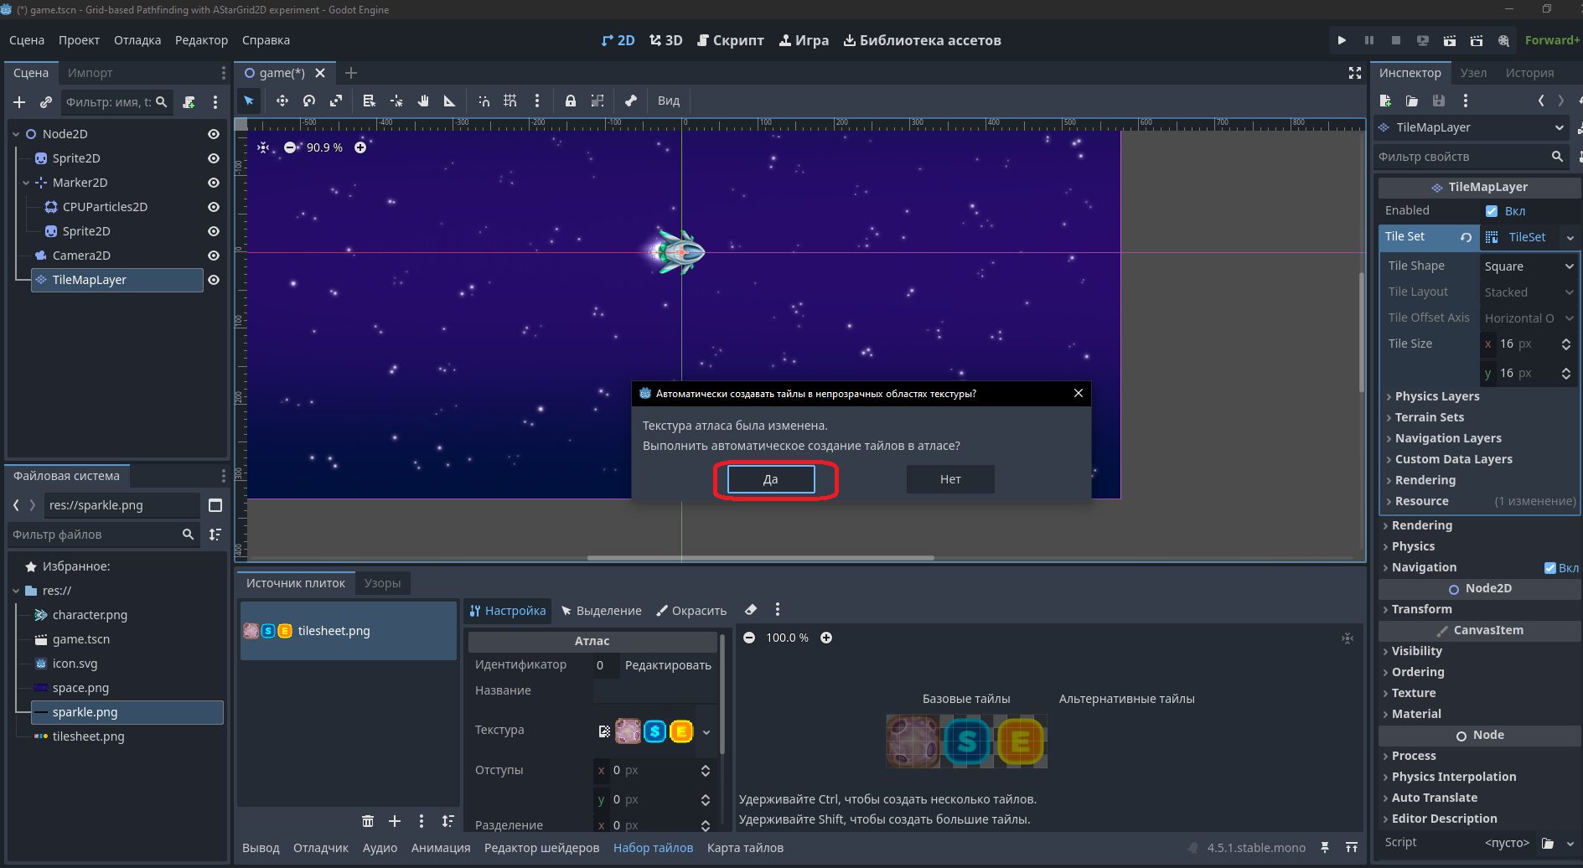Open the Tile Shape dropdown
This screenshot has width=1583, height=868.
point(1529,266)
